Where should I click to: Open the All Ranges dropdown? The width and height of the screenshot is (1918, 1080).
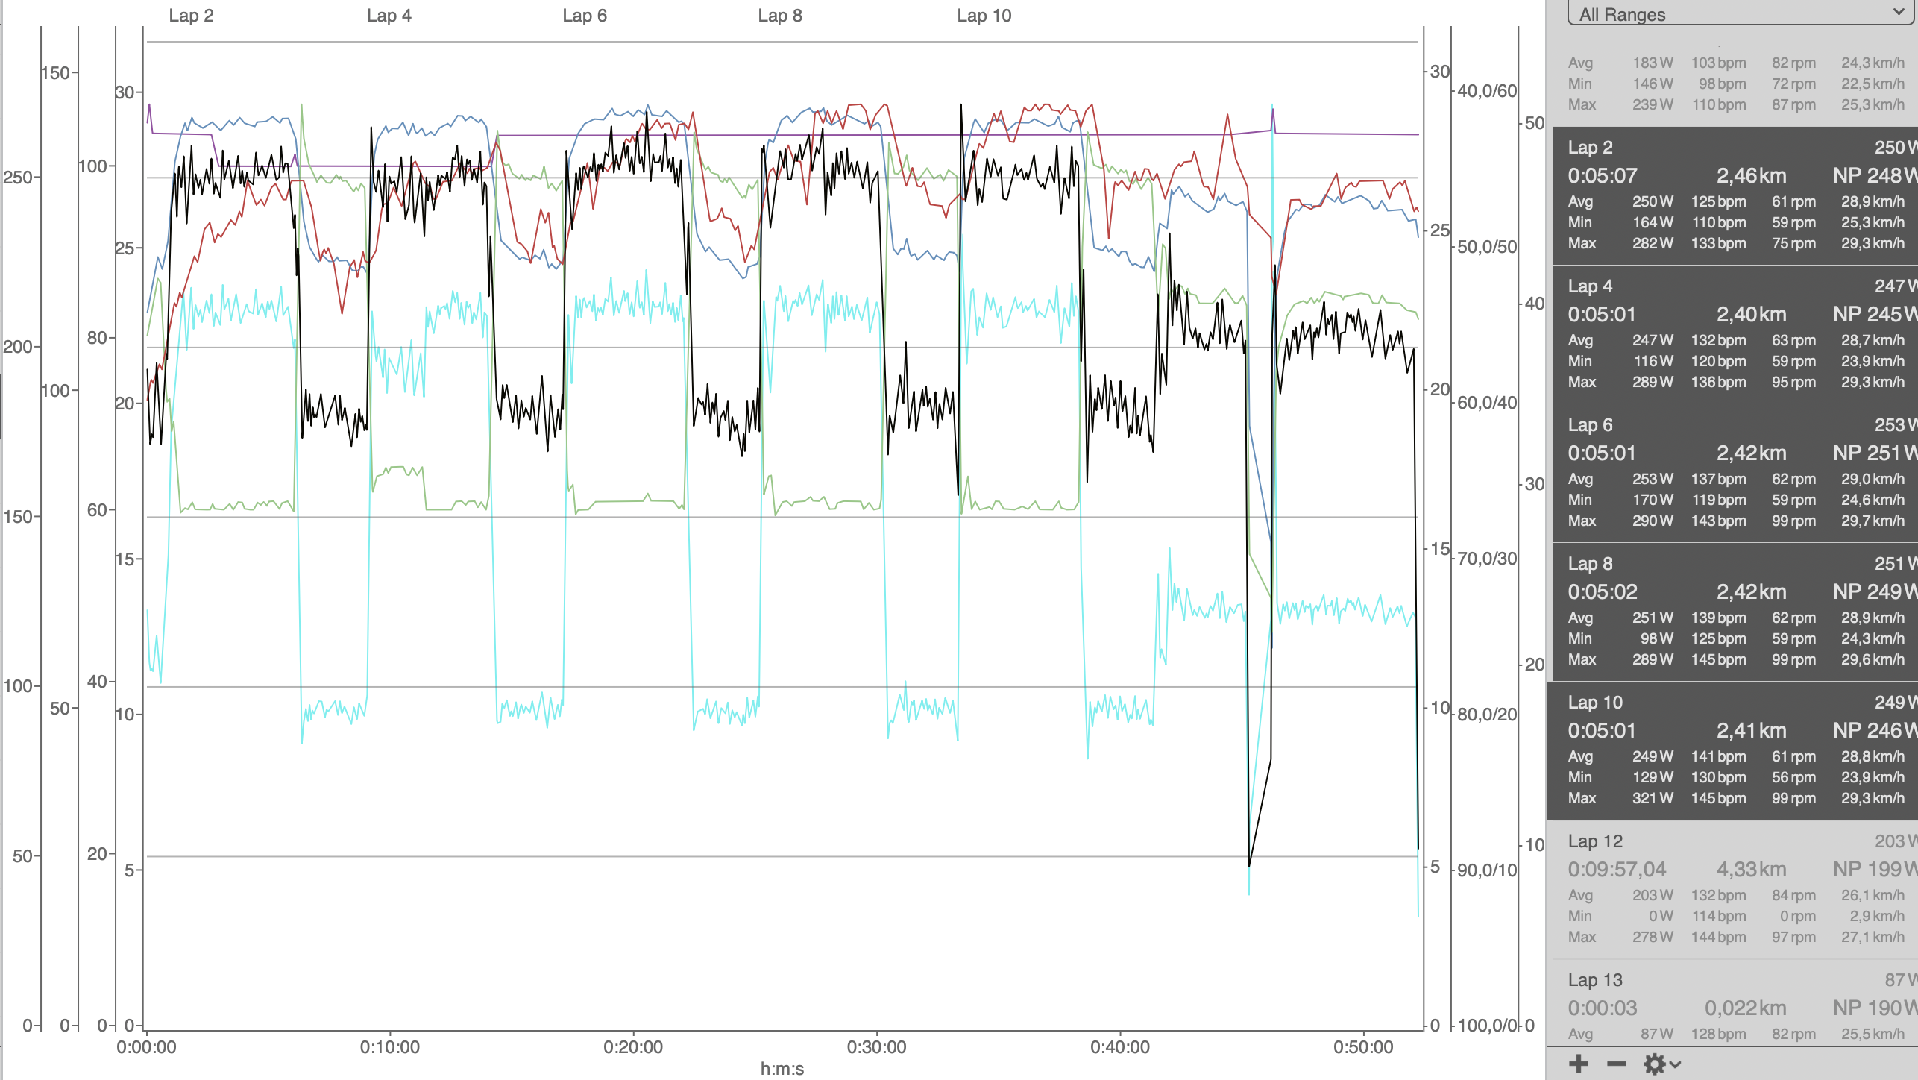point(1739,14)
